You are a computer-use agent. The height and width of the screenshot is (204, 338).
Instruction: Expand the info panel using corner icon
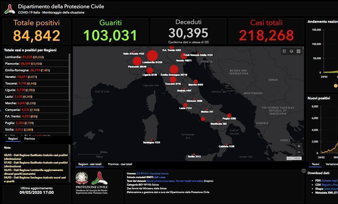[x=303, y=171]
